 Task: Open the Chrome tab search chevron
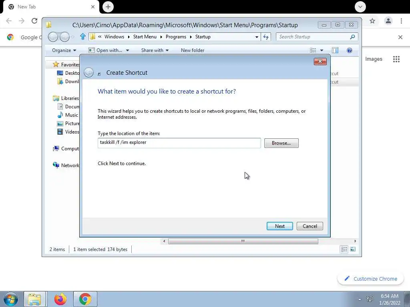360,7
